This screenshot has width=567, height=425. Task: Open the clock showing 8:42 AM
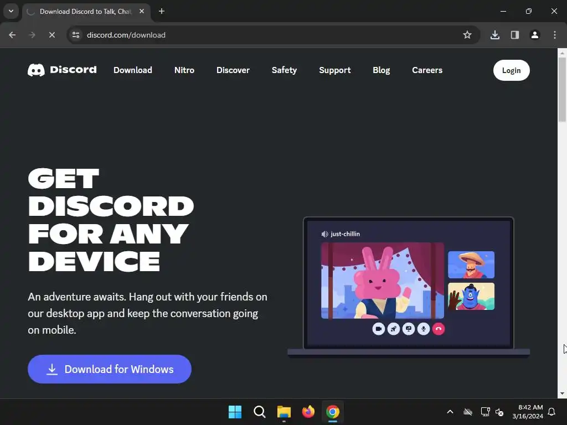pos(528,412)
